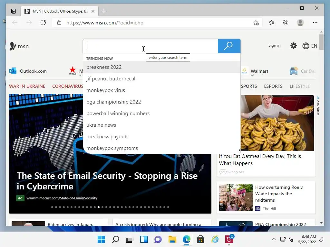Open the Collections icon
Screen dimensions: 330x247
[x=286, y=23]
